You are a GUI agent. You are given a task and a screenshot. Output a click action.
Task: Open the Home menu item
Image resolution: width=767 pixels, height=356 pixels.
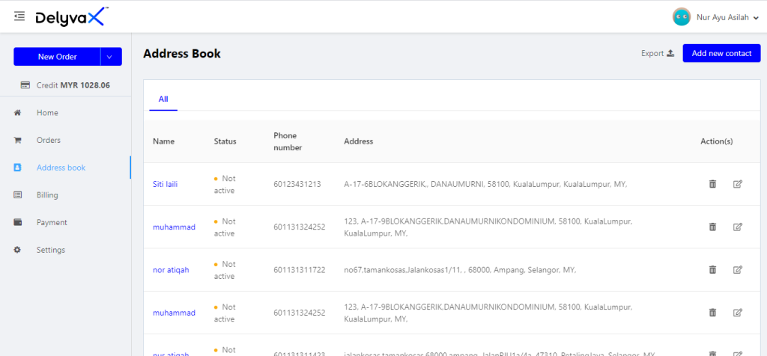tap(47, 113)
